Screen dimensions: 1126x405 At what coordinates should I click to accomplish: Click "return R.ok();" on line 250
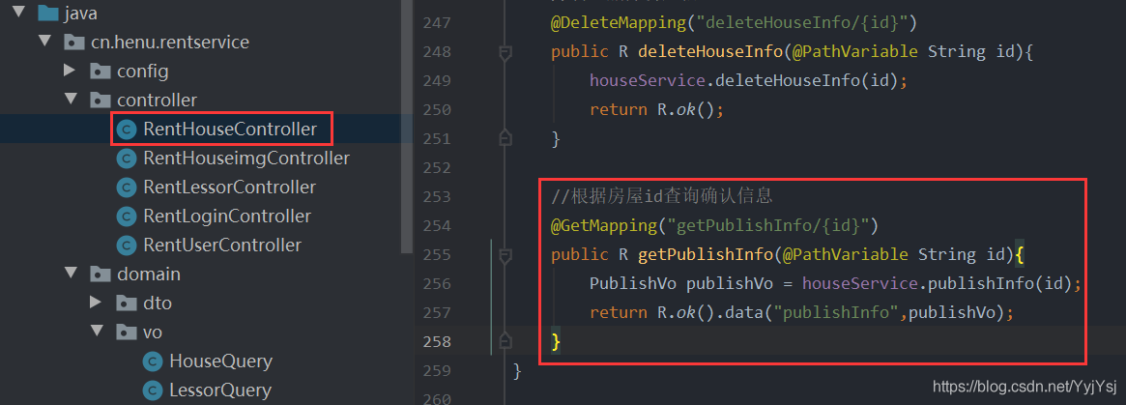pos(656,110)
